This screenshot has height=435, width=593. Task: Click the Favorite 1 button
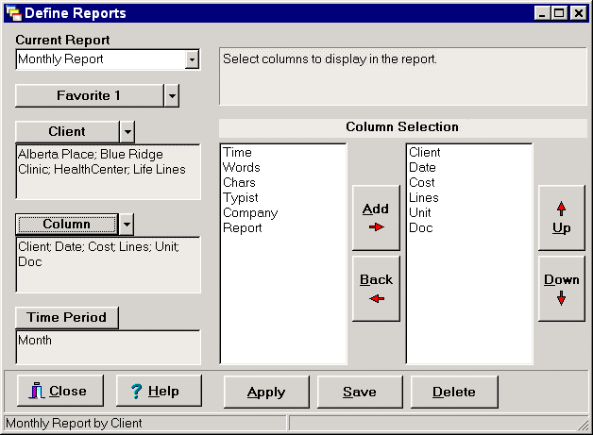pos(89,95)
